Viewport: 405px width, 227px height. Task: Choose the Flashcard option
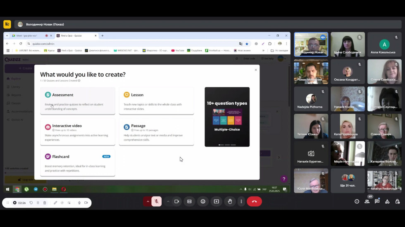click(x=78, y=163)
